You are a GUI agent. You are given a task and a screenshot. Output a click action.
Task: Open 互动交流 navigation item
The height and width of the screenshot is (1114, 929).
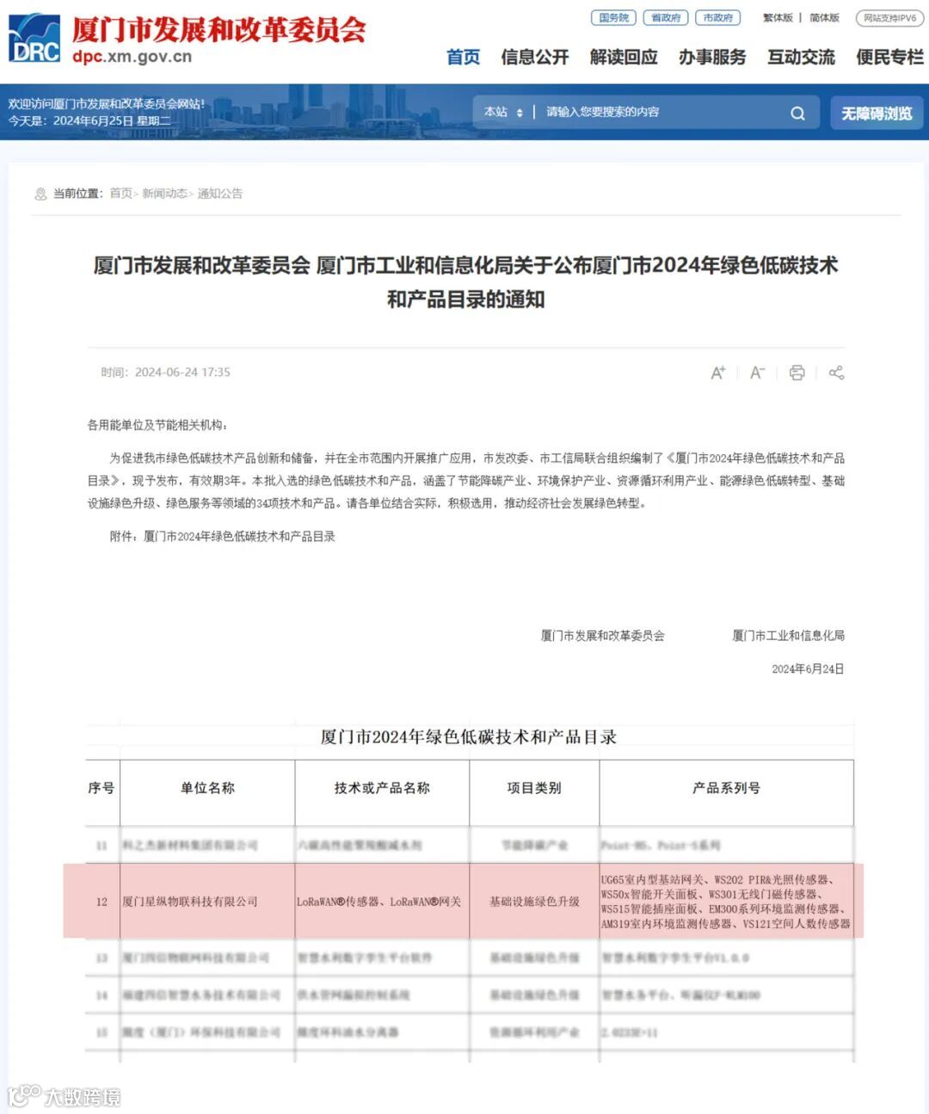[801, 57]
